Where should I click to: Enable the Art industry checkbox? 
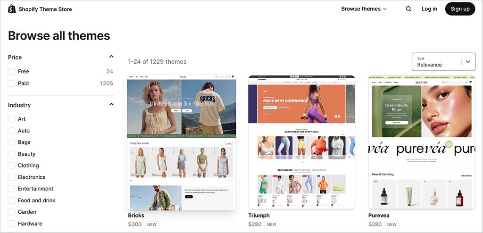coord(11,119)
